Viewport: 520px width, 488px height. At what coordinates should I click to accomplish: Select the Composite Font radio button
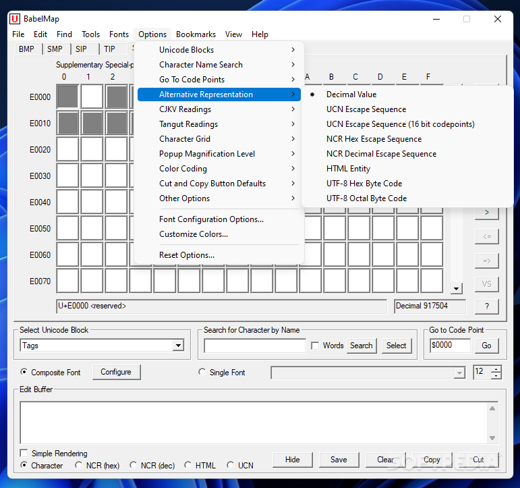pyautogui.click(x=24, y=372)
